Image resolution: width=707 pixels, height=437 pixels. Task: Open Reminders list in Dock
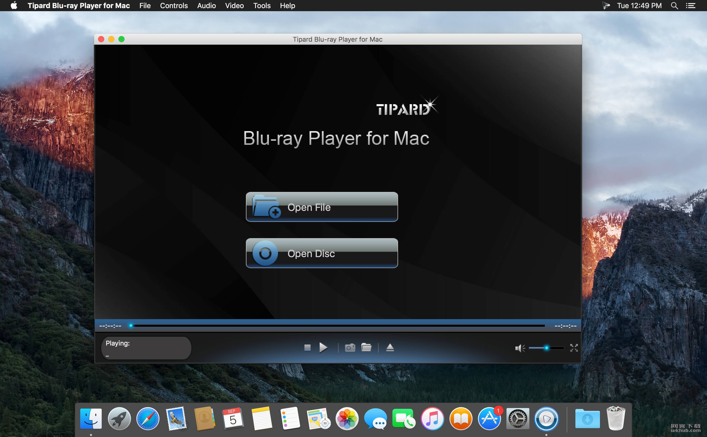pyautogui.click(x=290, y=418)
